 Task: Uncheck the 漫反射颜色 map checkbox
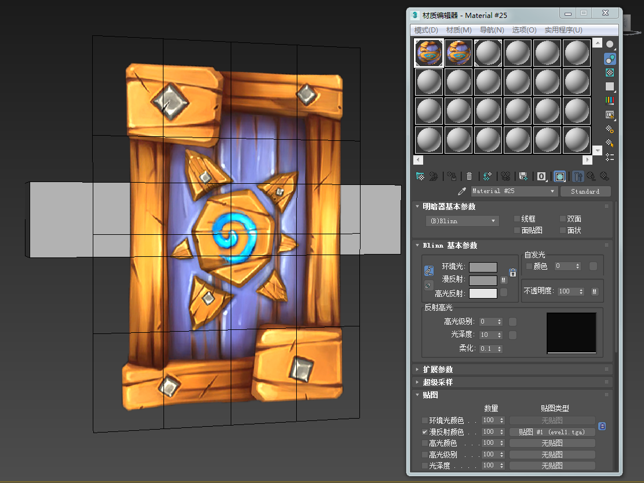tap(425, 431)
